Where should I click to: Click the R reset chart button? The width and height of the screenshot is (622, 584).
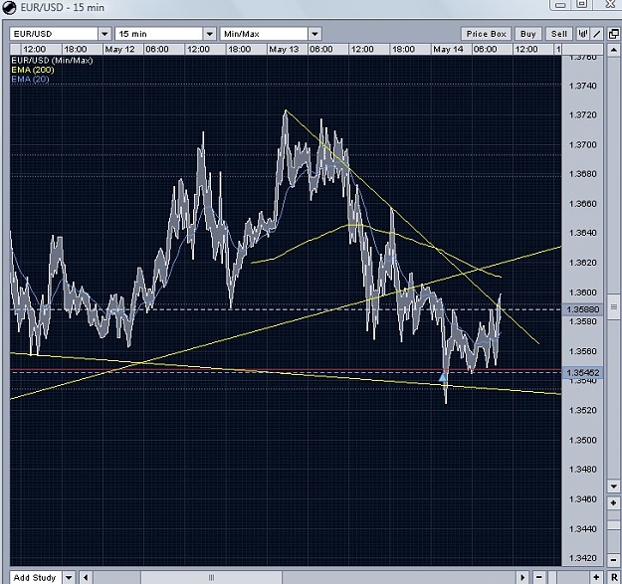614,577
